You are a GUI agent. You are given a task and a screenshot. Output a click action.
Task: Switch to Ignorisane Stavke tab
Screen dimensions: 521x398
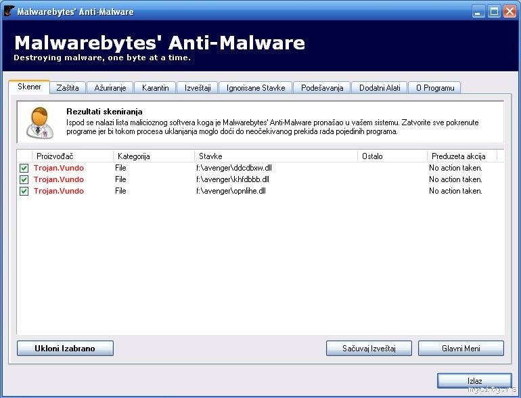point(256,88)
